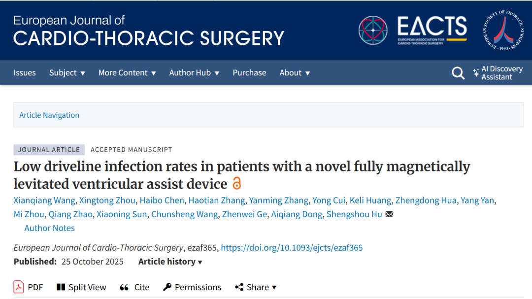The height and width of the screenshot is (299, 532).
Task: Click the corresponding author envelope icon
Action: click(x=389, y=214)
